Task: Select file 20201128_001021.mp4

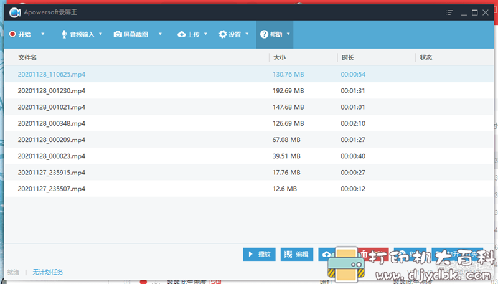Action: (52, 107)
